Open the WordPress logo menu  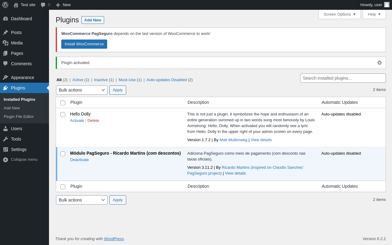click(x=5, y=5)
